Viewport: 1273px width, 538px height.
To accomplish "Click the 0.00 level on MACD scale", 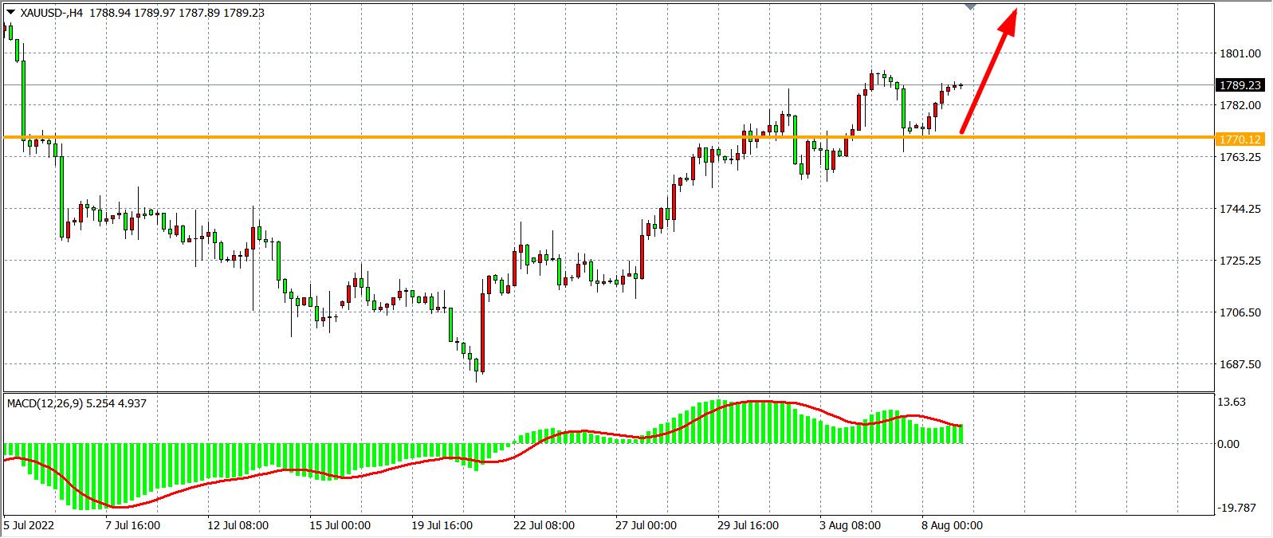I will pos(1228,444).
